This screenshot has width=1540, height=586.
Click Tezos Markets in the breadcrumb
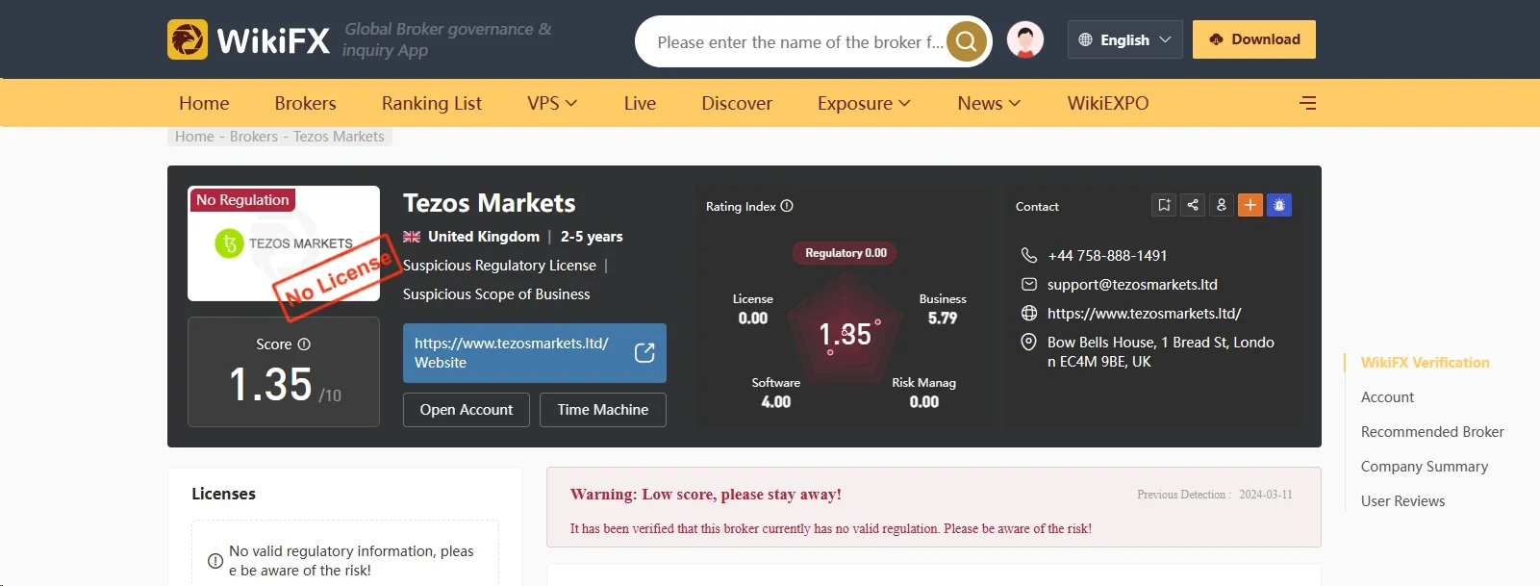click(339, 137)
